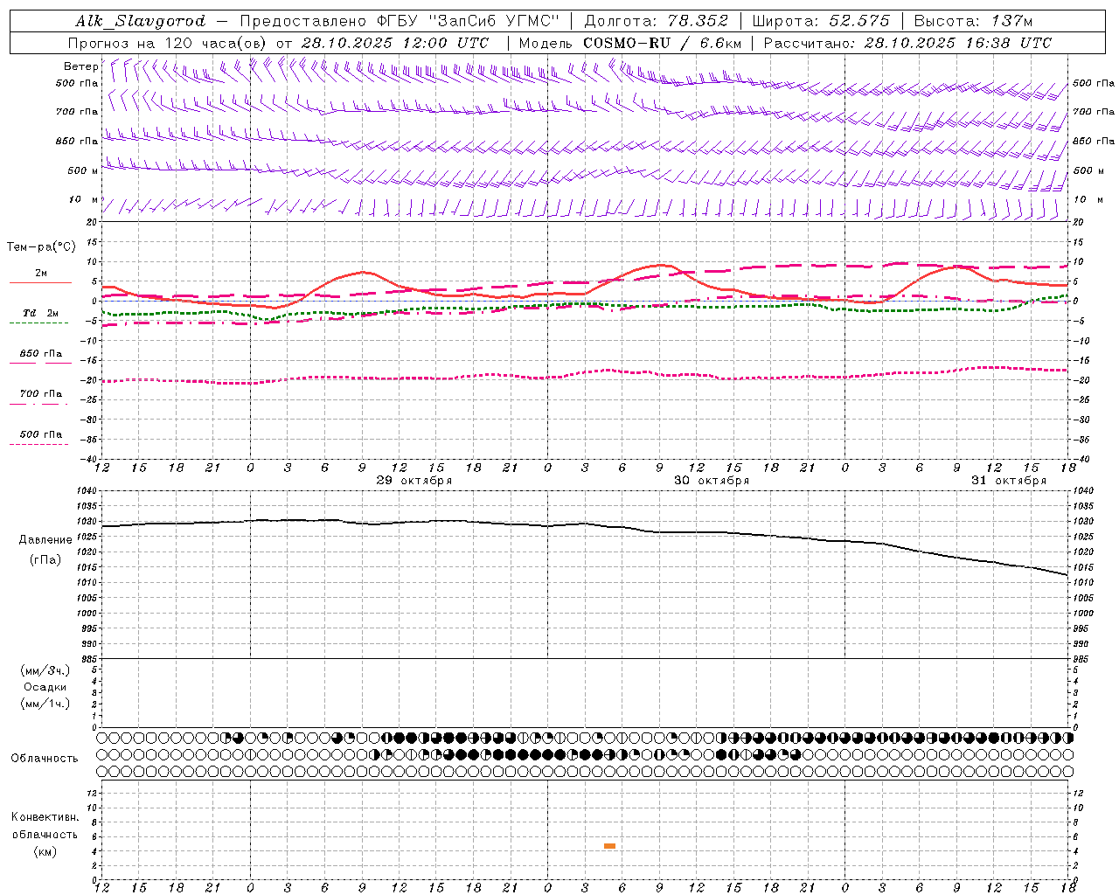Click the Рассчитано: 28.10.2025 16:38 UTC timestamp

907,43
